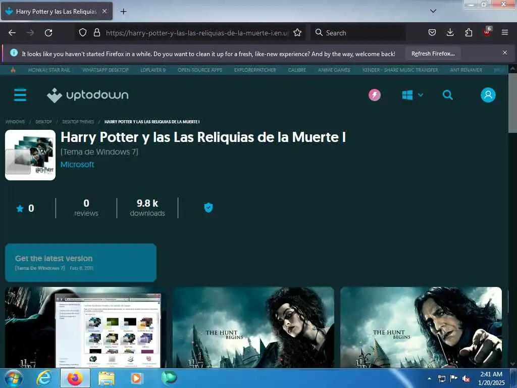
Task: Launch Internet Explorer from taskbar
Action: tap(44, 378)
